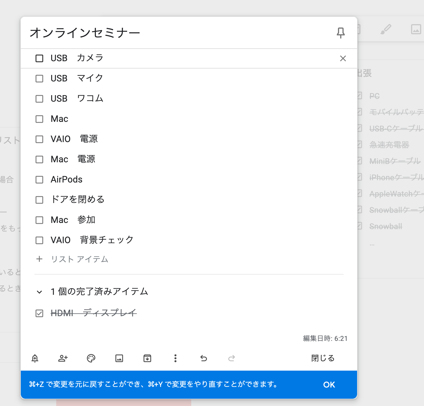Screen dimensions: 424x406
Task: Check the USB カメラ checkbox
Action: (x=39, y=58)
